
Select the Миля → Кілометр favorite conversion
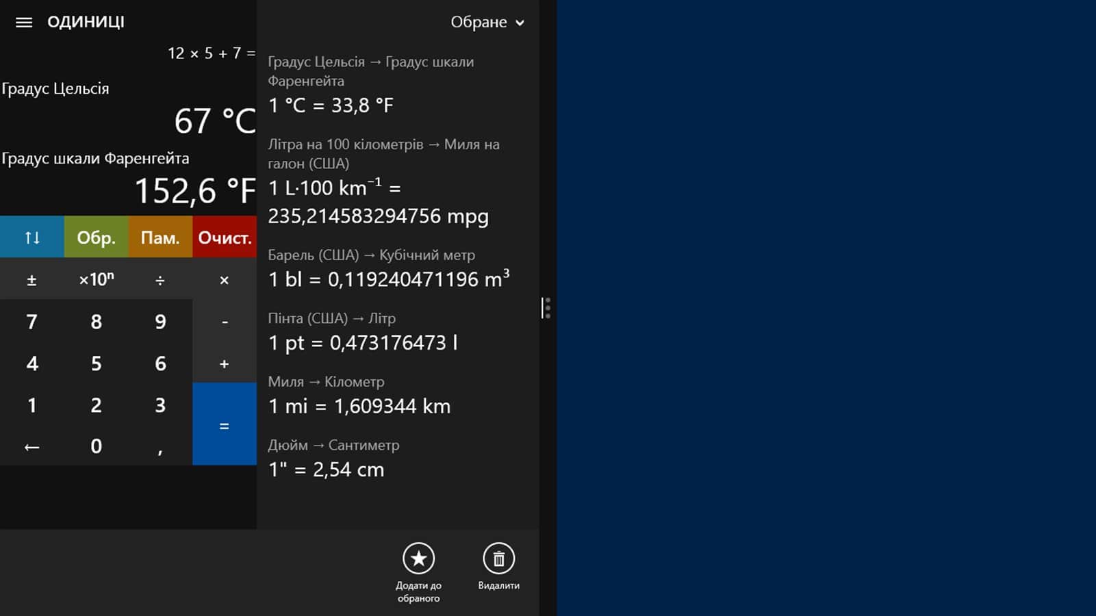point(359,396)
